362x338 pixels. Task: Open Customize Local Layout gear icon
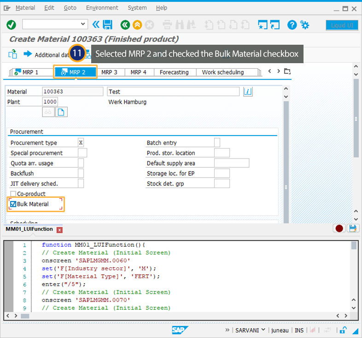tap(304, 24)
